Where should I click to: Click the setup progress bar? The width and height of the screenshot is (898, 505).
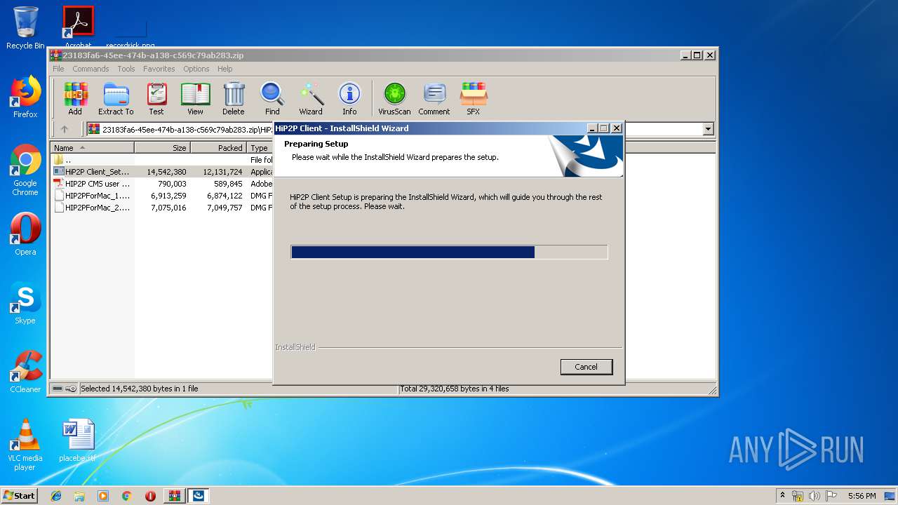point(449,252)
